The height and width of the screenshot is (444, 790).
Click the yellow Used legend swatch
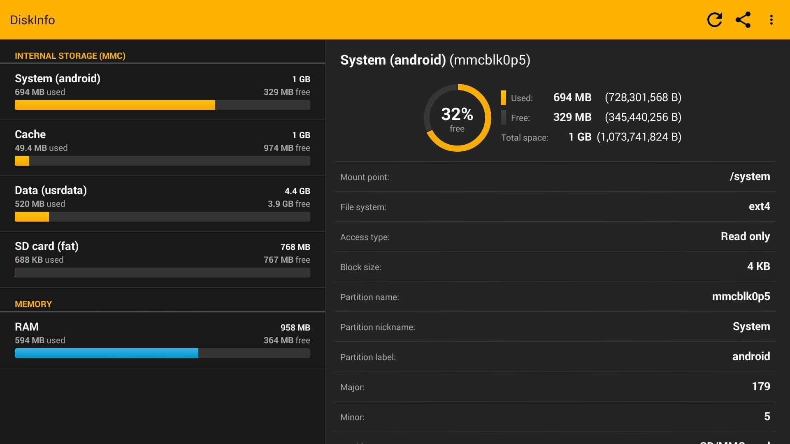504,98
